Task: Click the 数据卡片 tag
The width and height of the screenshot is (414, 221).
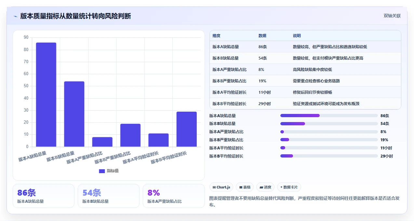Action: pyautogui.click(x=289, y=187)
